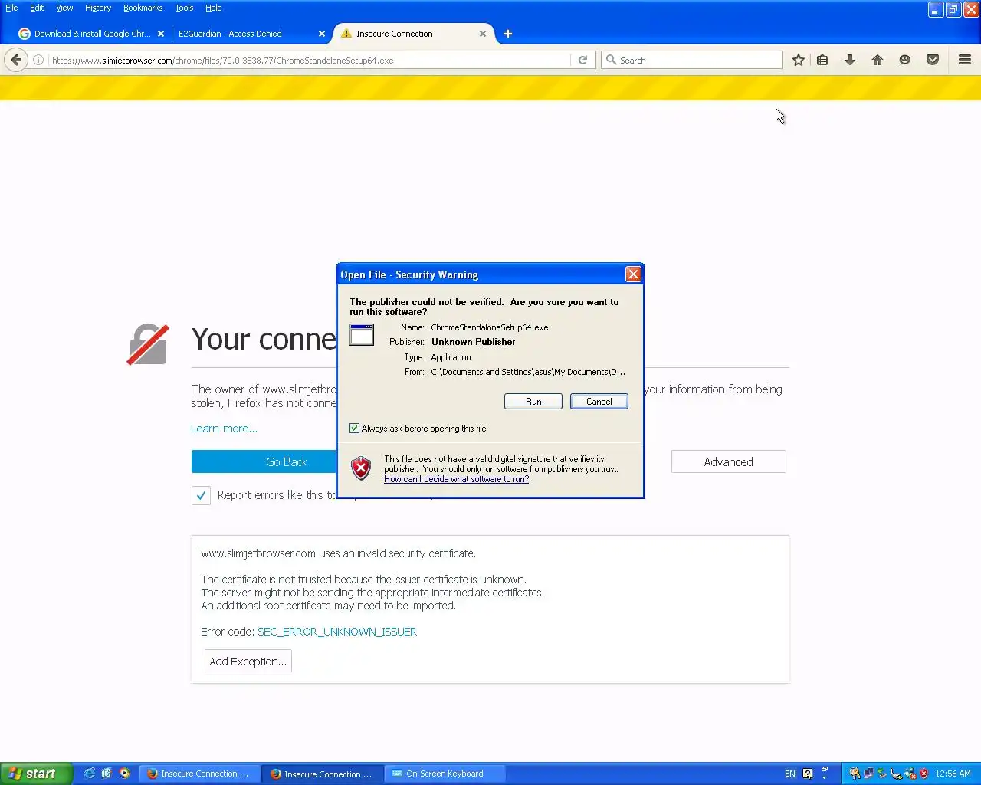Click the site information icon in address bar
981x785 pixels.
tap(38, 60)
